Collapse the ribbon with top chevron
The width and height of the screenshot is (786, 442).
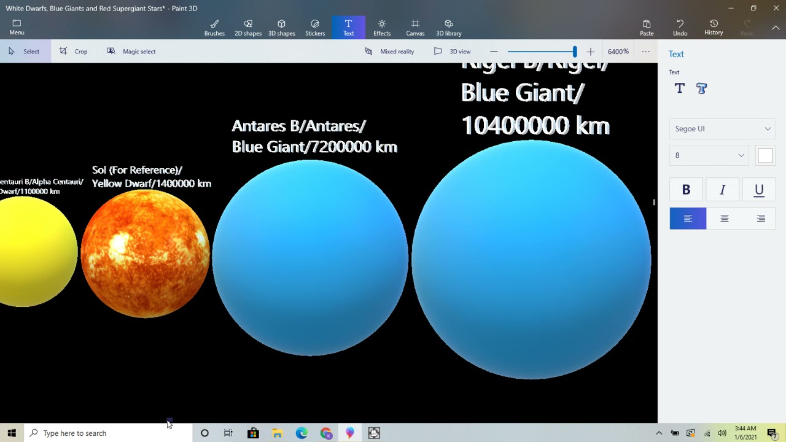776,28
